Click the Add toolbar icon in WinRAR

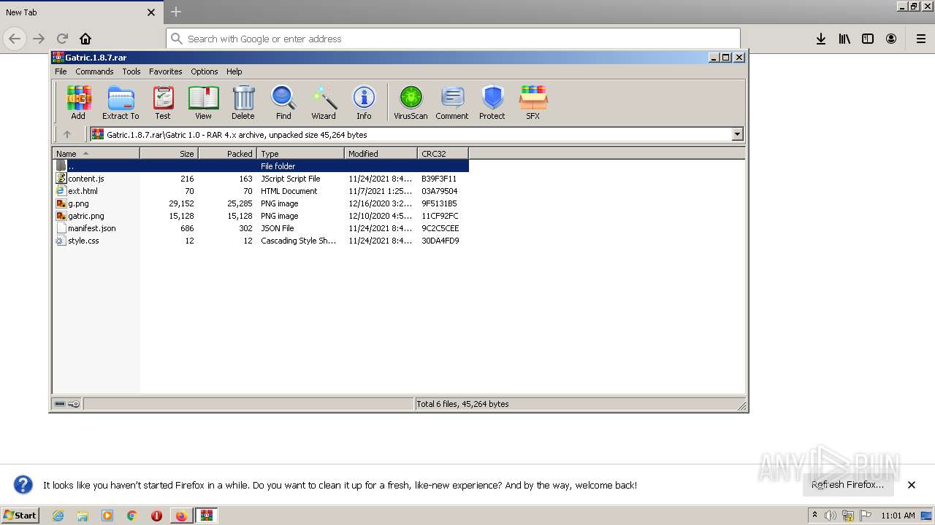click(78, 103)
